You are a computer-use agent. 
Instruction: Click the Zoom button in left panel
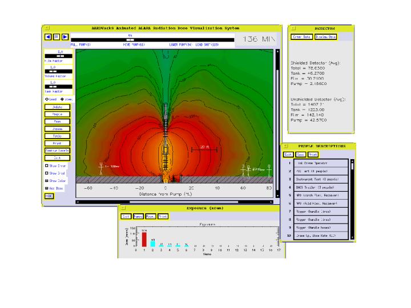57,121
